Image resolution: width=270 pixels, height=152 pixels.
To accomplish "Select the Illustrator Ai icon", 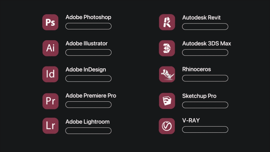I will point(50,48).
